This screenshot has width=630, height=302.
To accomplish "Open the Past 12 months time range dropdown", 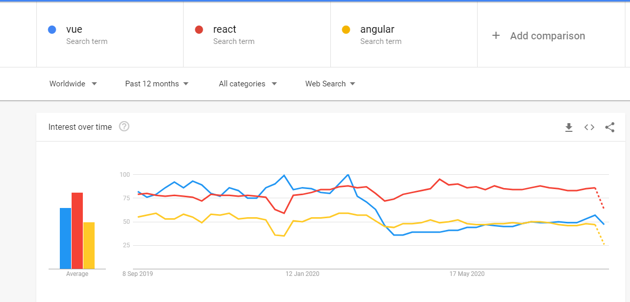I will 157,84.
